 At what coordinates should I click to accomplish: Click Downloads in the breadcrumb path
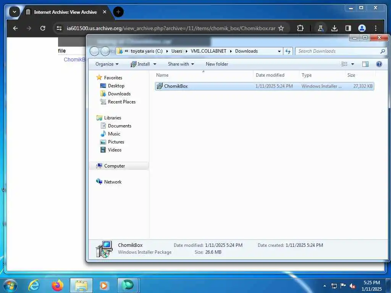pyautogui.click(x=246, y=51)
